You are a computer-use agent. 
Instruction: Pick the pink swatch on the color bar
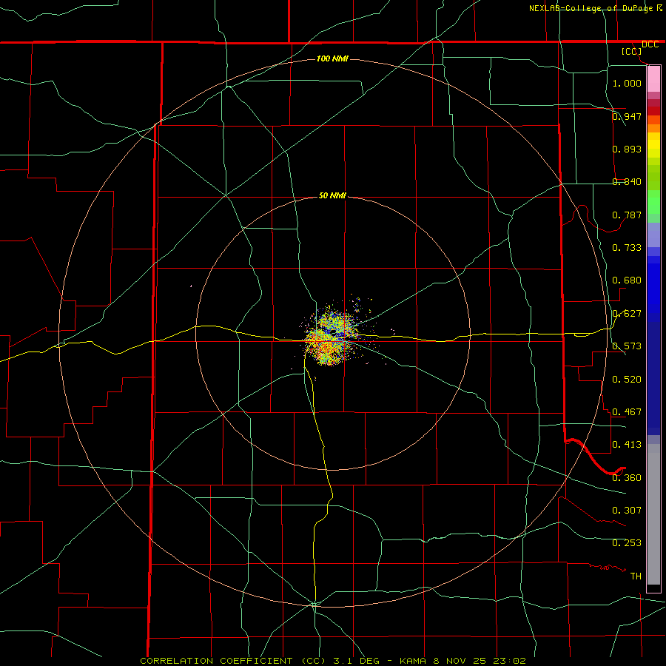tap(653, 79)
